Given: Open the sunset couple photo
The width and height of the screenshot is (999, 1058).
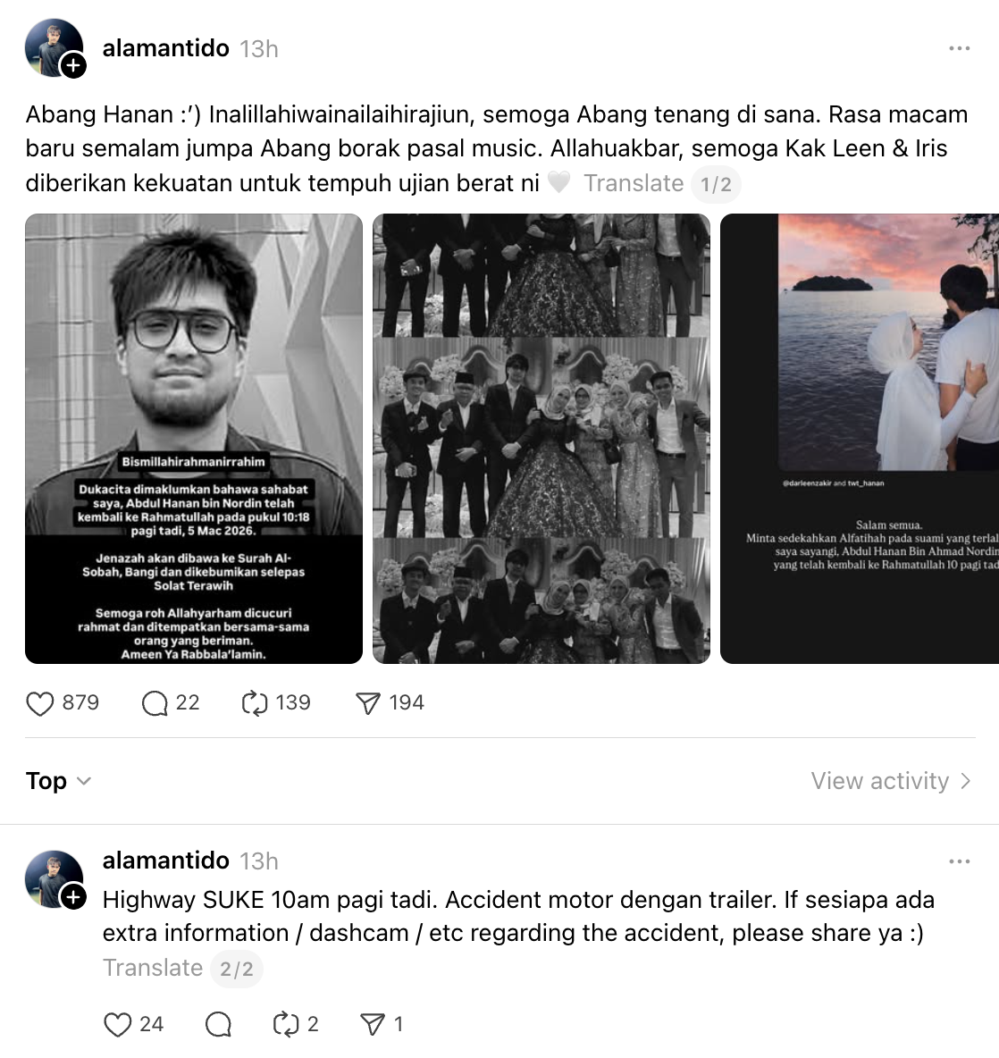Looking at the screenshot, I should (x=860, y=438).
